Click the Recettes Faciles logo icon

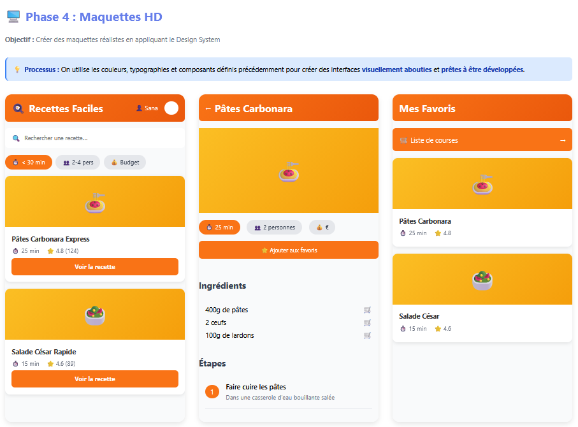point(18,109)
